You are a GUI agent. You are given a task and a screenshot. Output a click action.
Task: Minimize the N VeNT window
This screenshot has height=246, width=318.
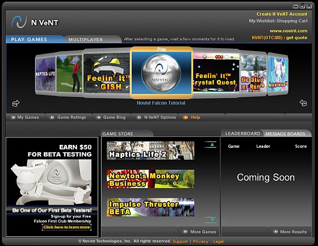click(296, 6)
